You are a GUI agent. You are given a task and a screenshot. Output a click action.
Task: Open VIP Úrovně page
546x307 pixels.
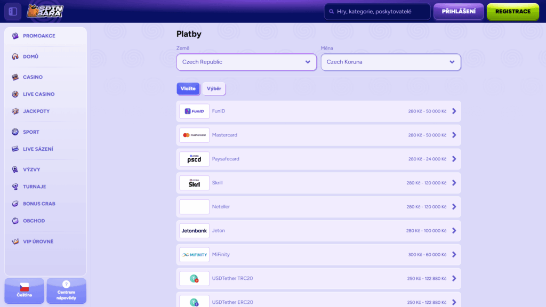(38, 241)
